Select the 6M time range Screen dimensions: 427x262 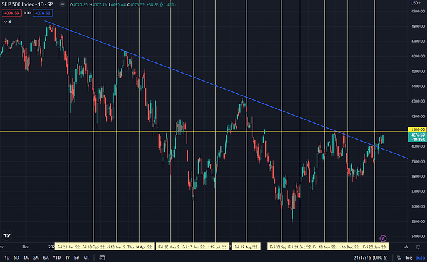pos(46,258)
